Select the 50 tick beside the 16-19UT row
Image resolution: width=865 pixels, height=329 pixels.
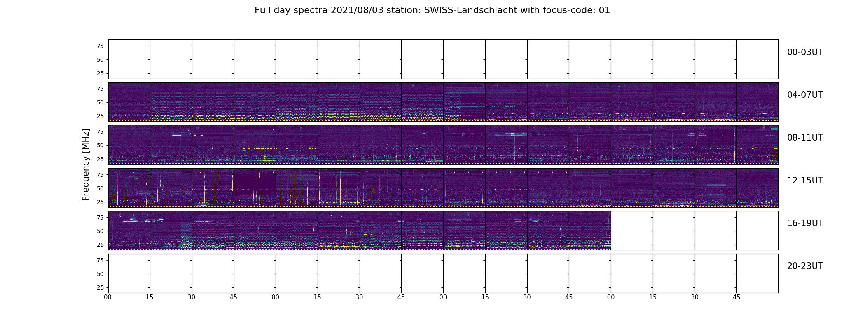[x=100, y=231]
